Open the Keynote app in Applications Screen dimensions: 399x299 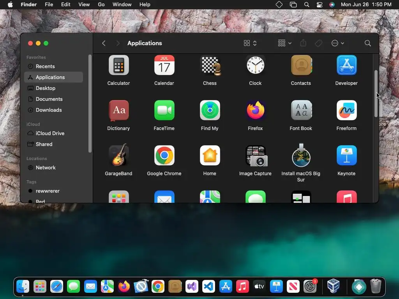tap(346, 155)
